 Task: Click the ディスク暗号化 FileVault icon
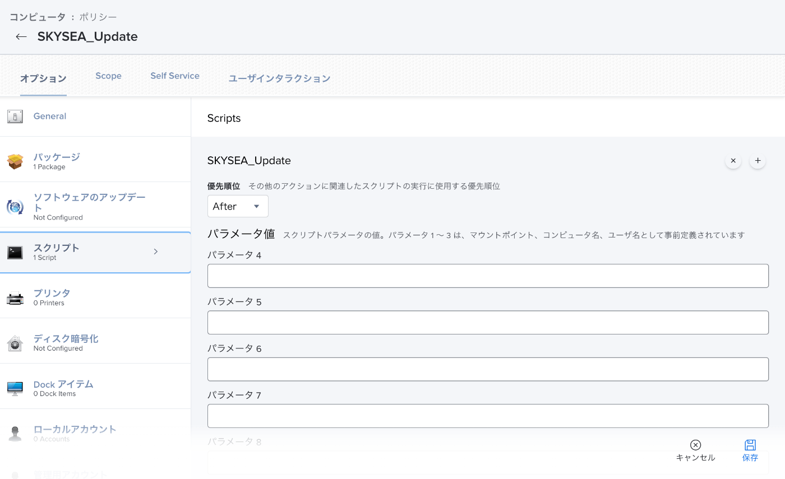pos(15,343)
